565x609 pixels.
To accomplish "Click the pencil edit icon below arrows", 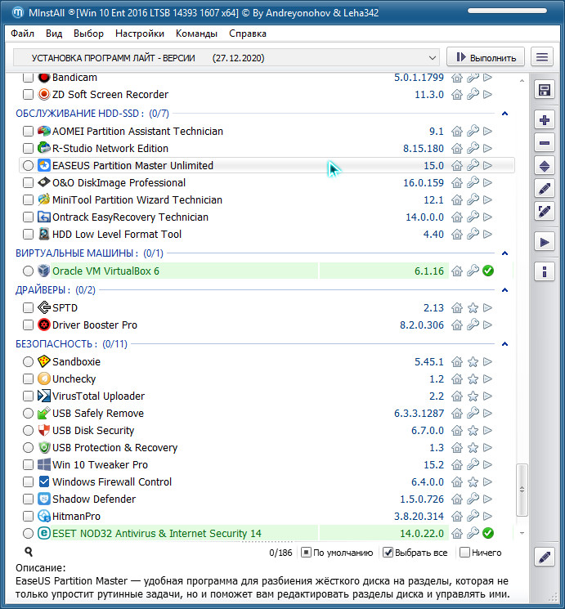I will [x=544, y=189].
